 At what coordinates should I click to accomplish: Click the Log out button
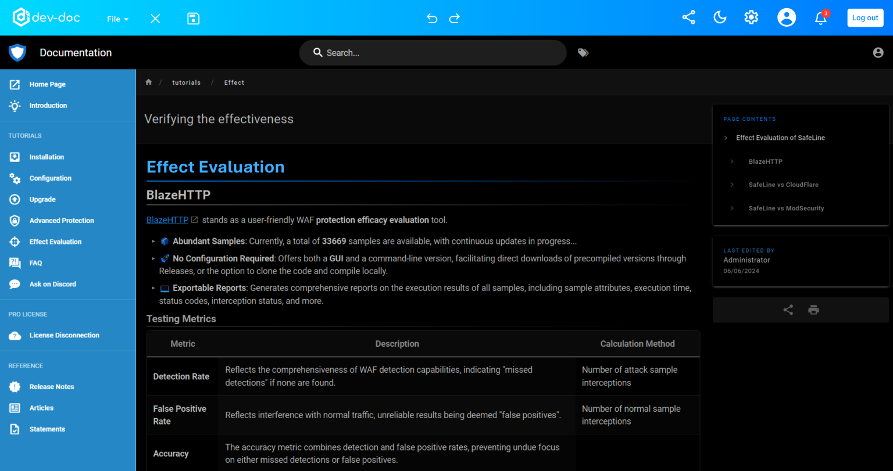coord(865,18)
